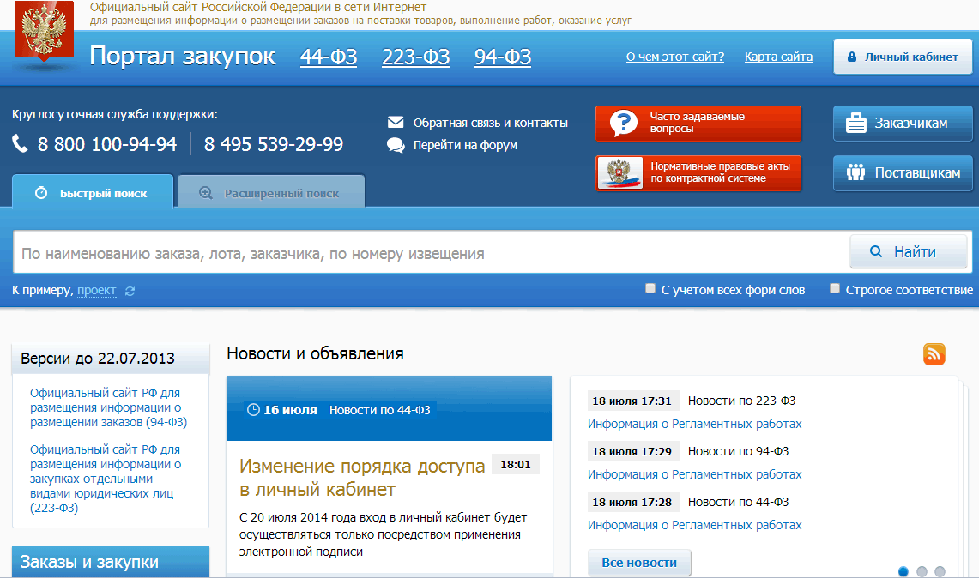
Task: Select second news carousel dot
Action: 922,571
